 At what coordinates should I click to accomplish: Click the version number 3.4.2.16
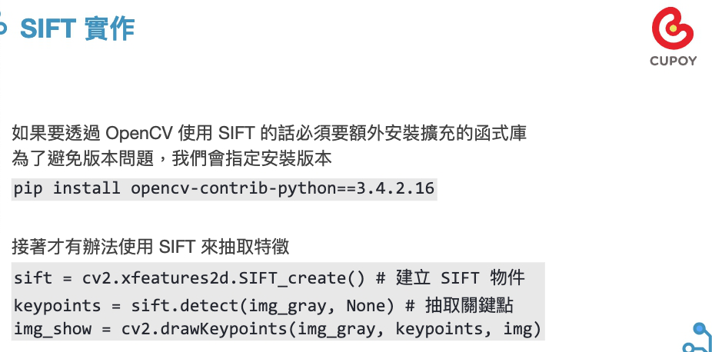(395, 188)
